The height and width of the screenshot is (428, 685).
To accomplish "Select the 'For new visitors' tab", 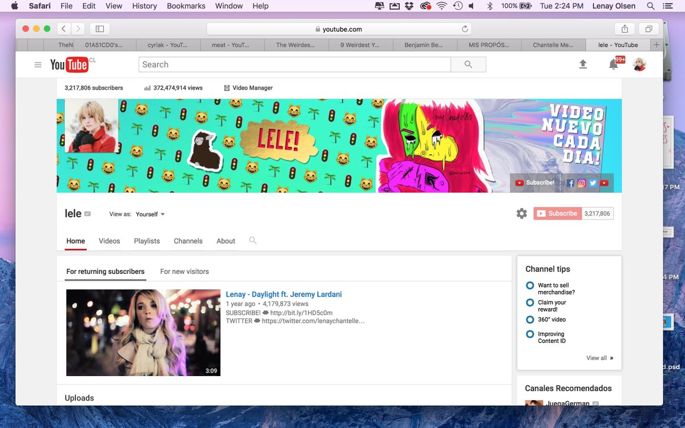I will coord(184,272).
